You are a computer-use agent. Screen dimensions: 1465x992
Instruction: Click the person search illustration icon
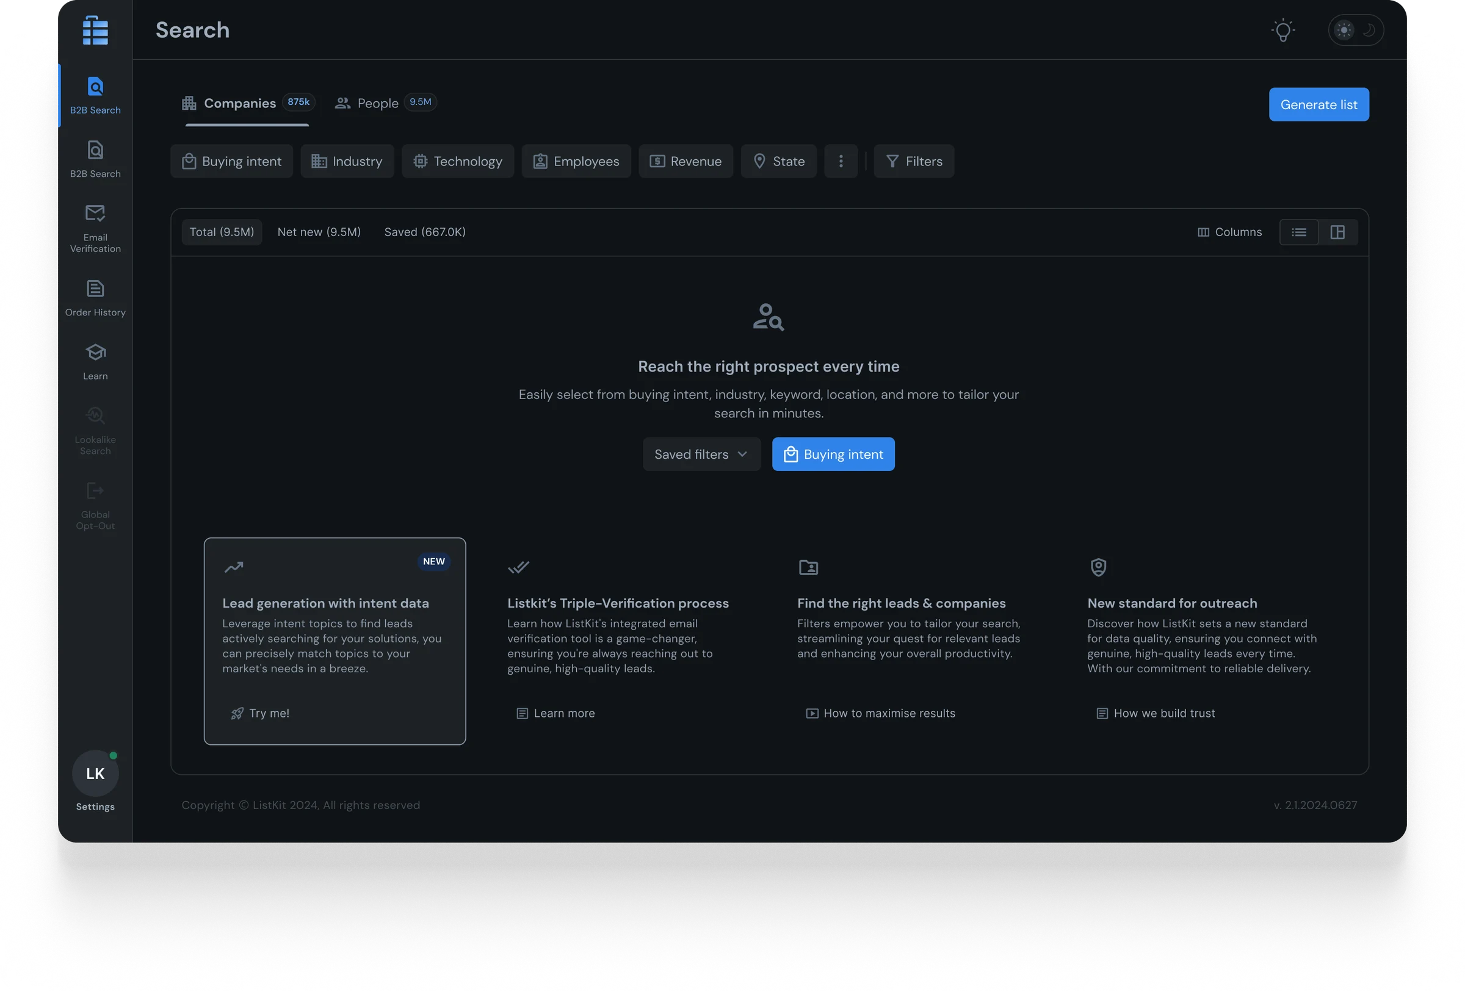pos(769,317)
